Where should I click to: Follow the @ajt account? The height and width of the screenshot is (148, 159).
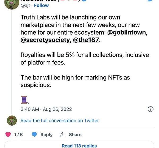pyautogui.click(x=41, y=5)
